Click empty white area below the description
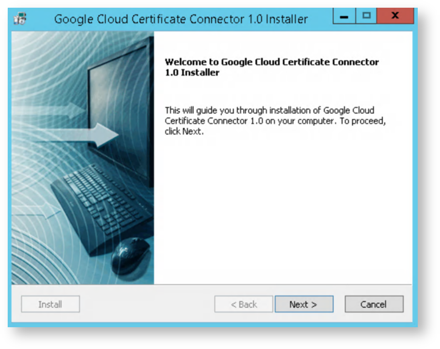 point(282,209)
